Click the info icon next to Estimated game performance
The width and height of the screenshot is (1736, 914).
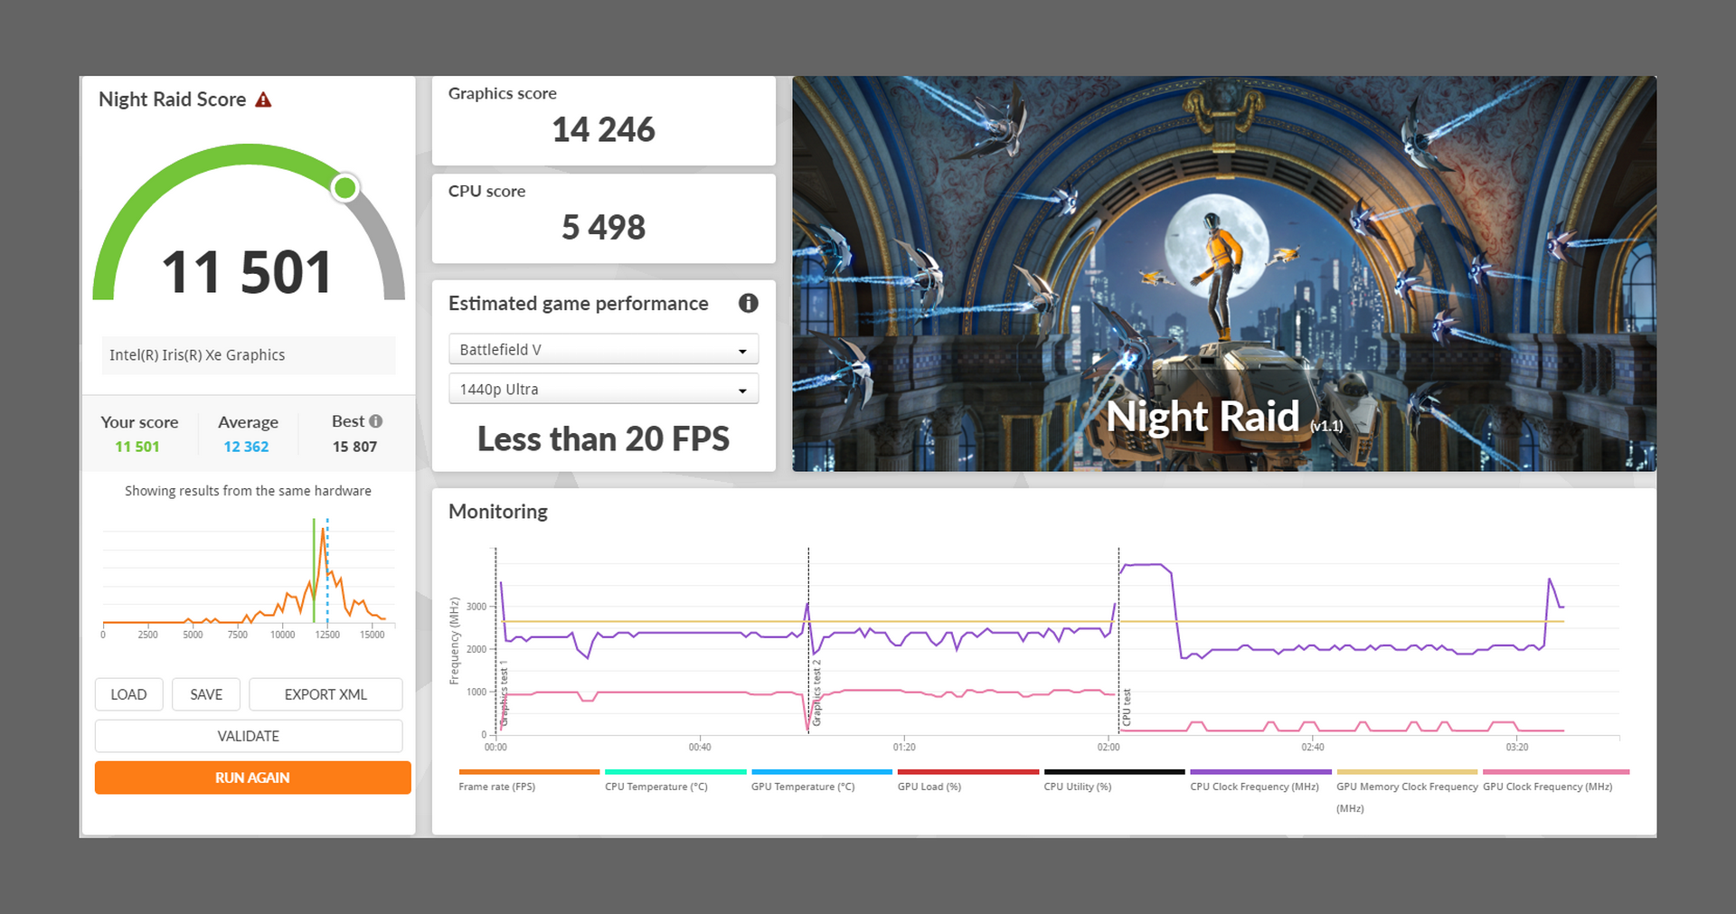(x=748, y=303)
